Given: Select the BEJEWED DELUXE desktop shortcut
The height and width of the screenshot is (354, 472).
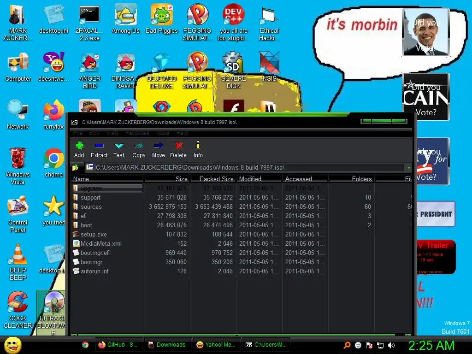Looking at the screenshot, I should point(162,71).
